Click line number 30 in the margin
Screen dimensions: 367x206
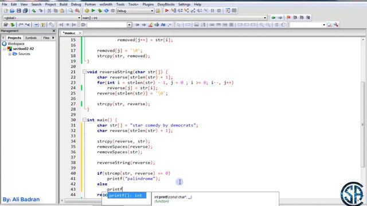click(73, 120)
